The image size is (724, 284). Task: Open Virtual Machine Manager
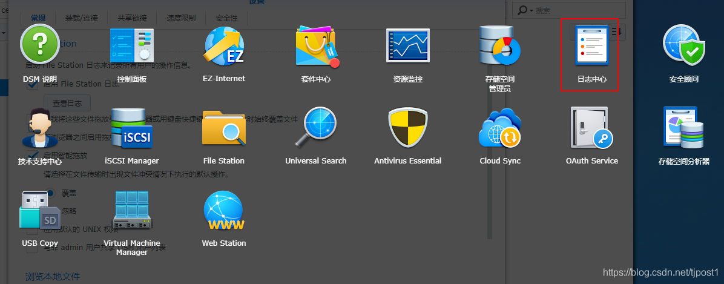click(132, 211)
